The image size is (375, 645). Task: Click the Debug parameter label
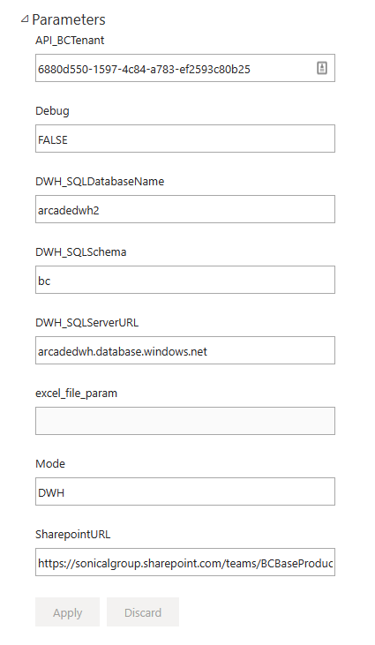tap(52, 111)
